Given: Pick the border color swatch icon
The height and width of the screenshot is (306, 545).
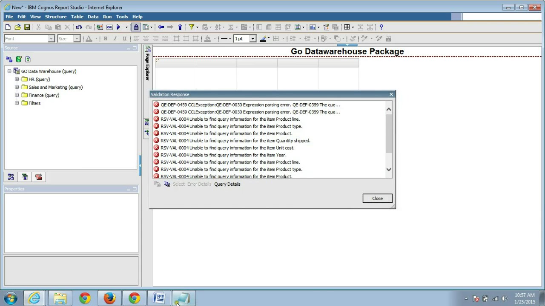Looking at the screenshot, I should (263, 39).
